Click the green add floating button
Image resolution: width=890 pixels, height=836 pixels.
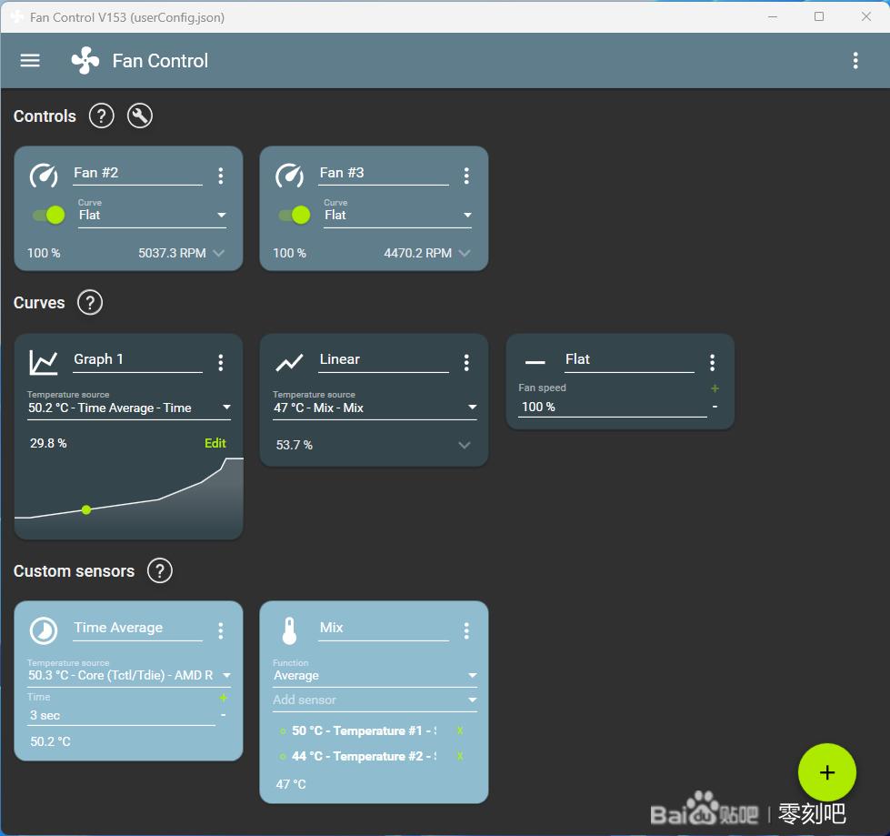coord(827,772)
